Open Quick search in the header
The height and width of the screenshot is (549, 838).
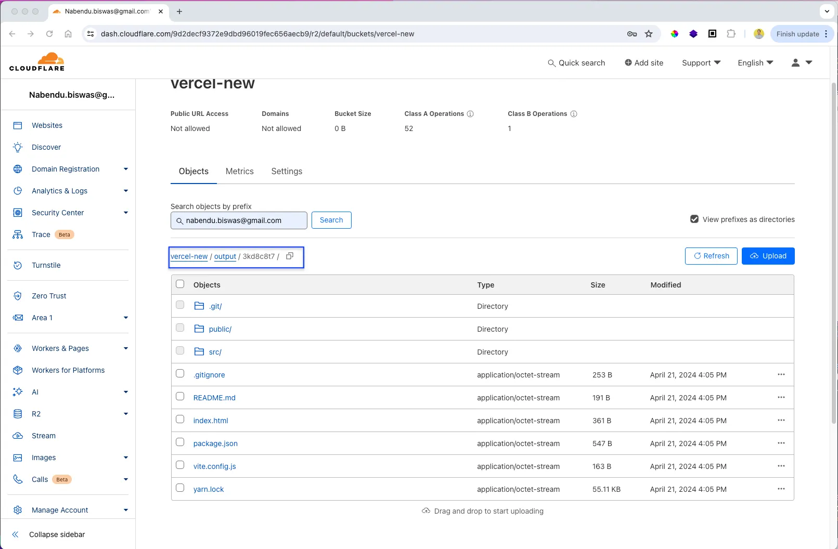(x=576, y=63)
